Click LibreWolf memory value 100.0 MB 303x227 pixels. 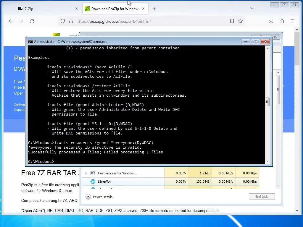point(202,181)
